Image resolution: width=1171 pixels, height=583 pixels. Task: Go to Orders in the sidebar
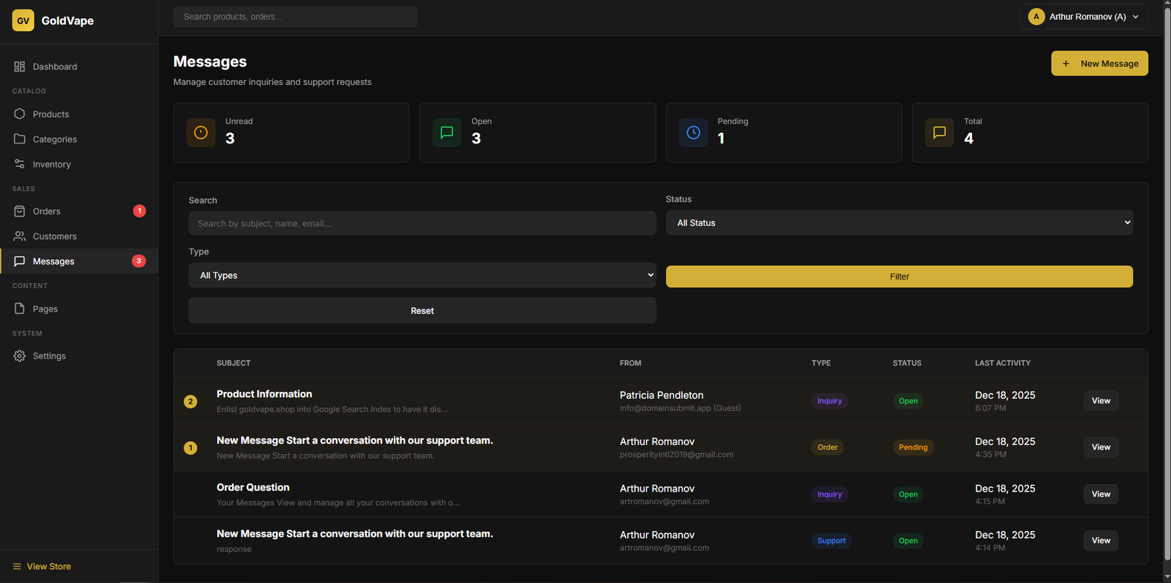(x=47, y=211)
